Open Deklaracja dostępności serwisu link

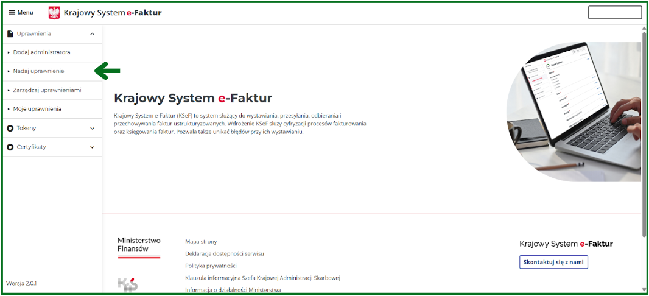tap(225, 254)
